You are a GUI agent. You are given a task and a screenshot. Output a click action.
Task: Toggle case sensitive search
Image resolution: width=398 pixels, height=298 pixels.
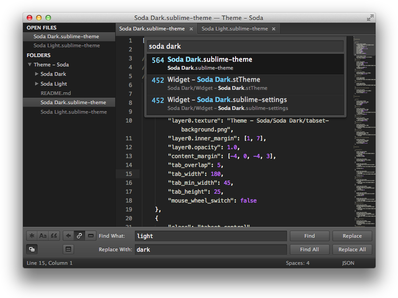(43, 236)
